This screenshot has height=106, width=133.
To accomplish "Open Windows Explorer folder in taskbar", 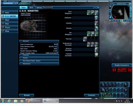I will tap(16, 101).
